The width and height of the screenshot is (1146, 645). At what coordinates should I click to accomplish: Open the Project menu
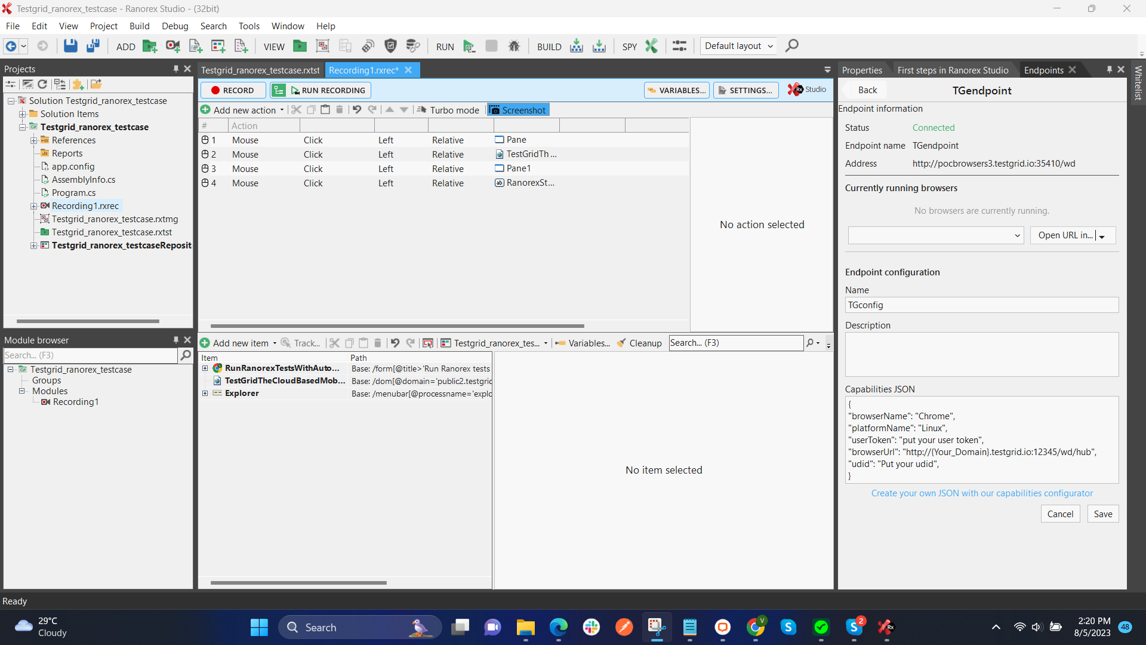(x=104, y=26)
